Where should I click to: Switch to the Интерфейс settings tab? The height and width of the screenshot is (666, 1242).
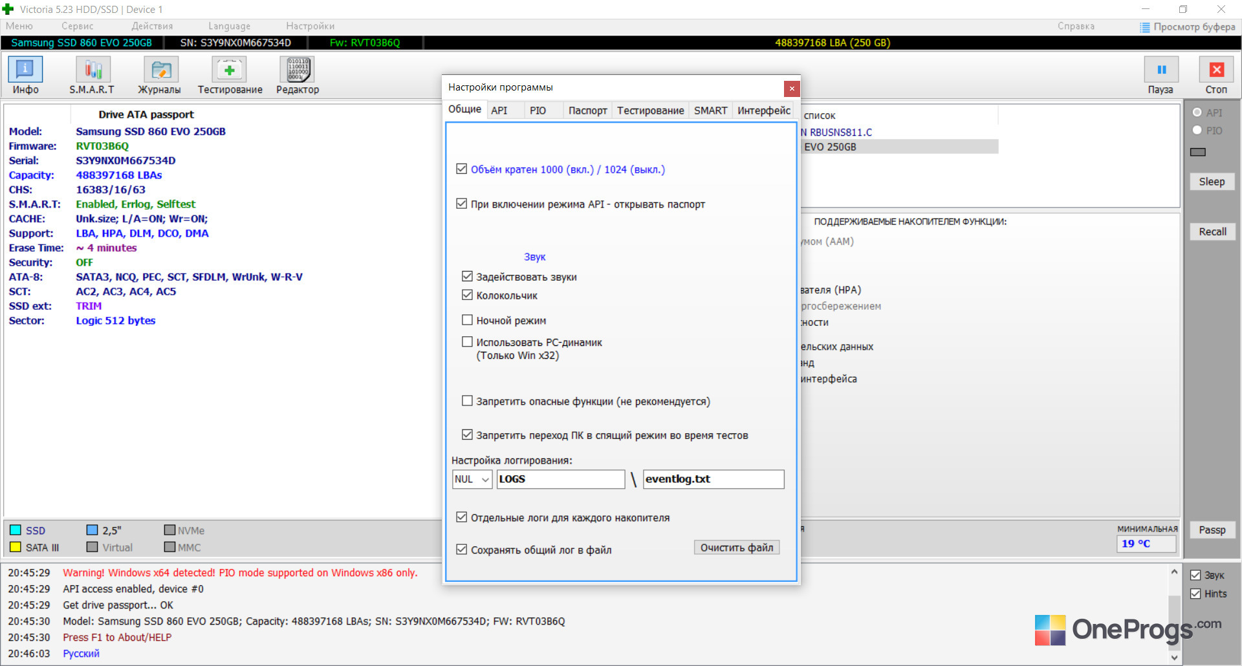pyautogui.click(x=764, y=111)
